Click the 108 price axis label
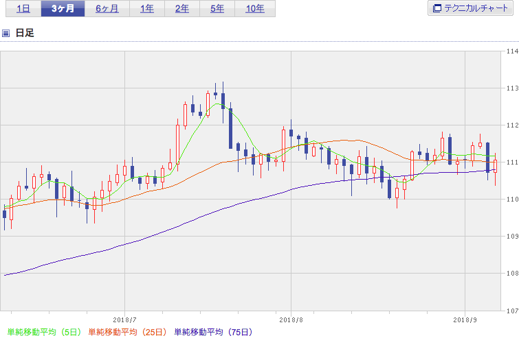 pos(512,274)
